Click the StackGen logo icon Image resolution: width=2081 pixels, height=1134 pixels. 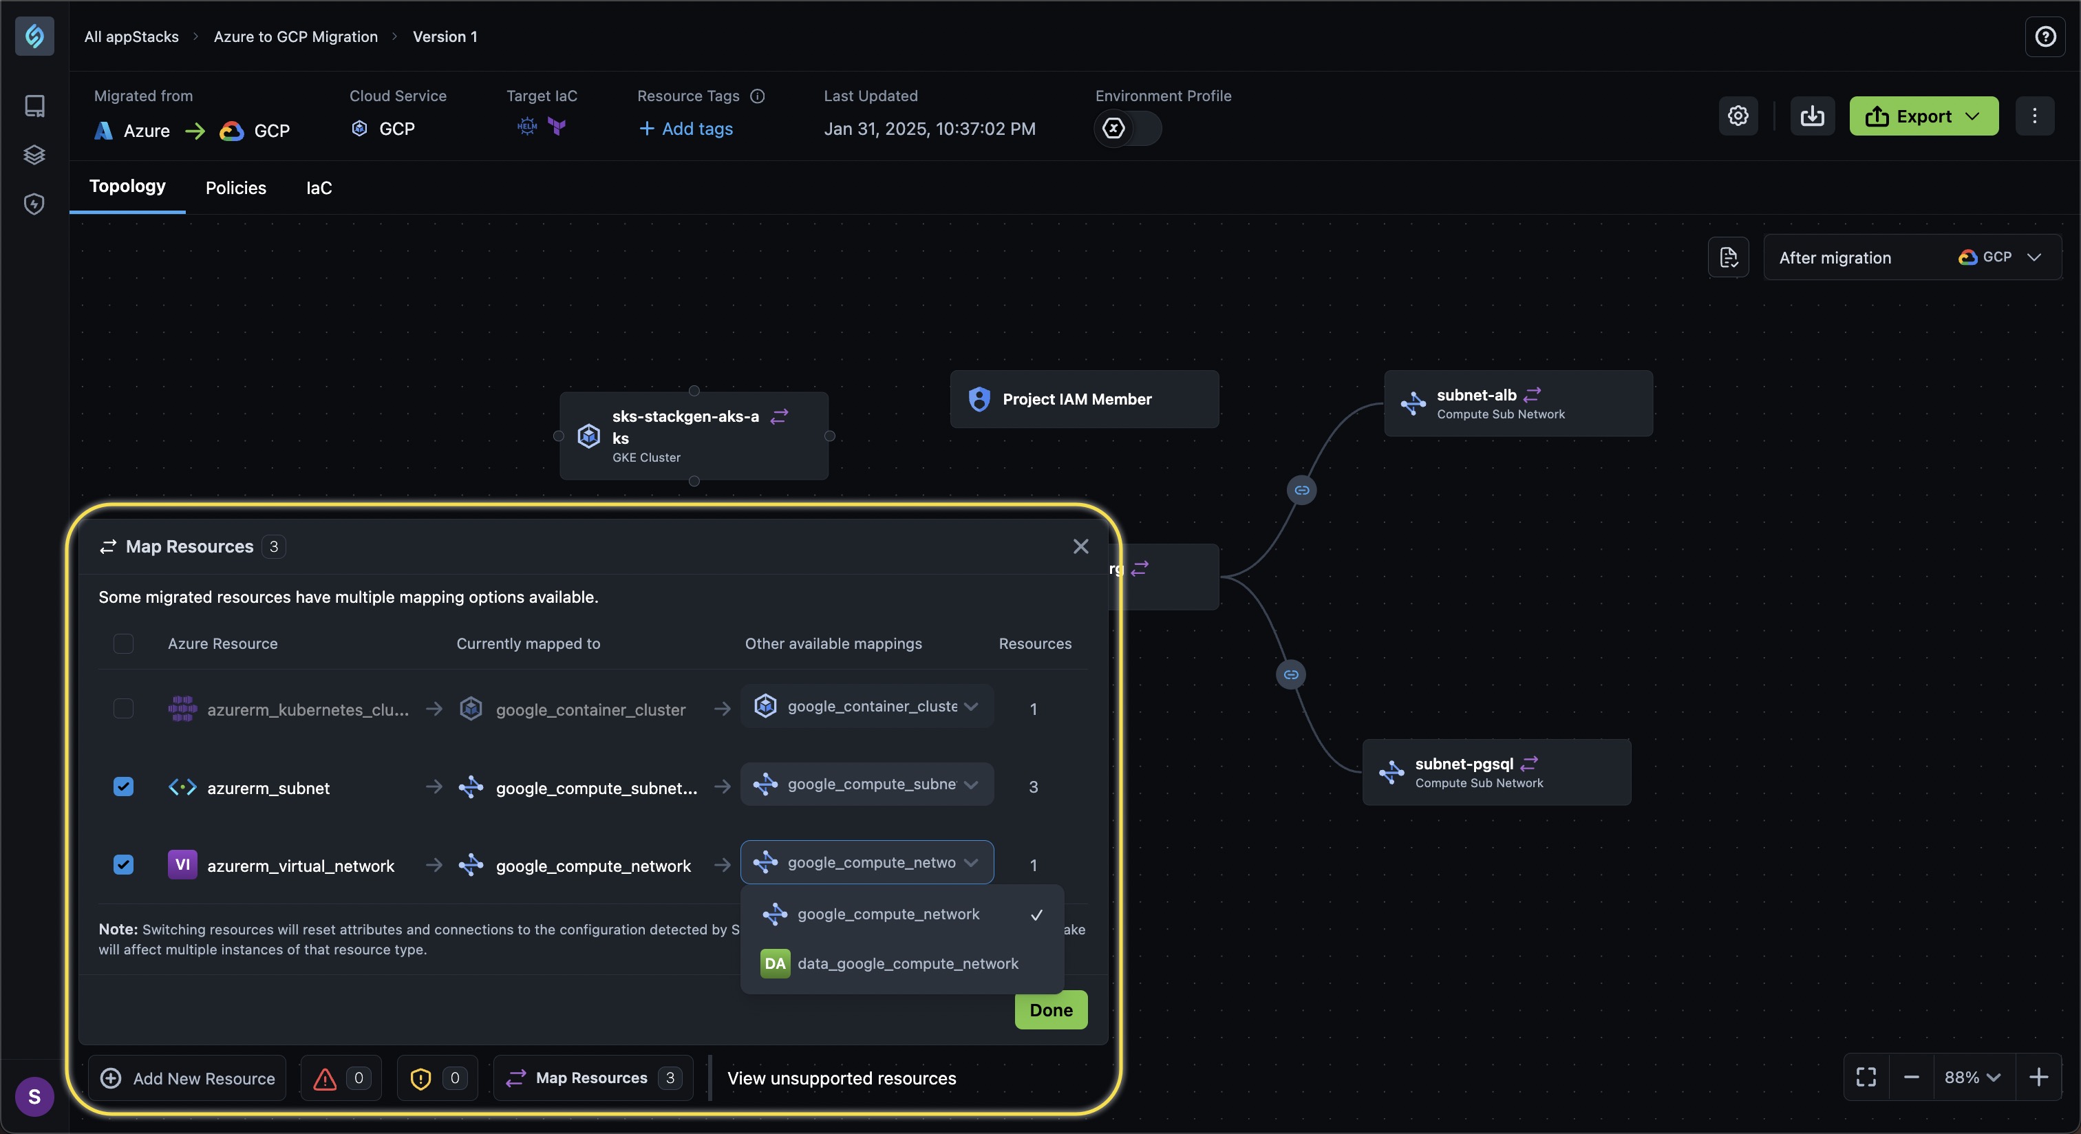34,36
